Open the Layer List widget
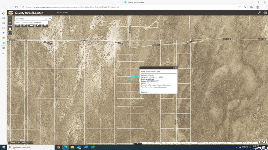This screenshot has height=150, width=268. click(x=24, y=25)
